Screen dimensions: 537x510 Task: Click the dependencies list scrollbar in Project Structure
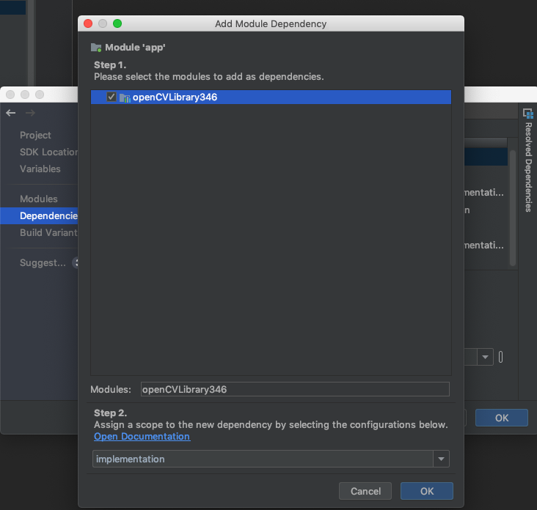(513, 208)
